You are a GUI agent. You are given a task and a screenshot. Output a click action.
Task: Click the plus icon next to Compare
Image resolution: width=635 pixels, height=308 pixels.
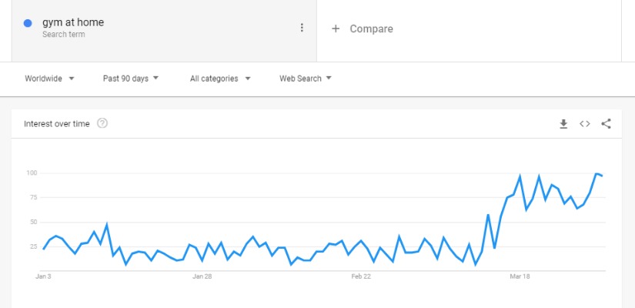click(x=336, y=28)
